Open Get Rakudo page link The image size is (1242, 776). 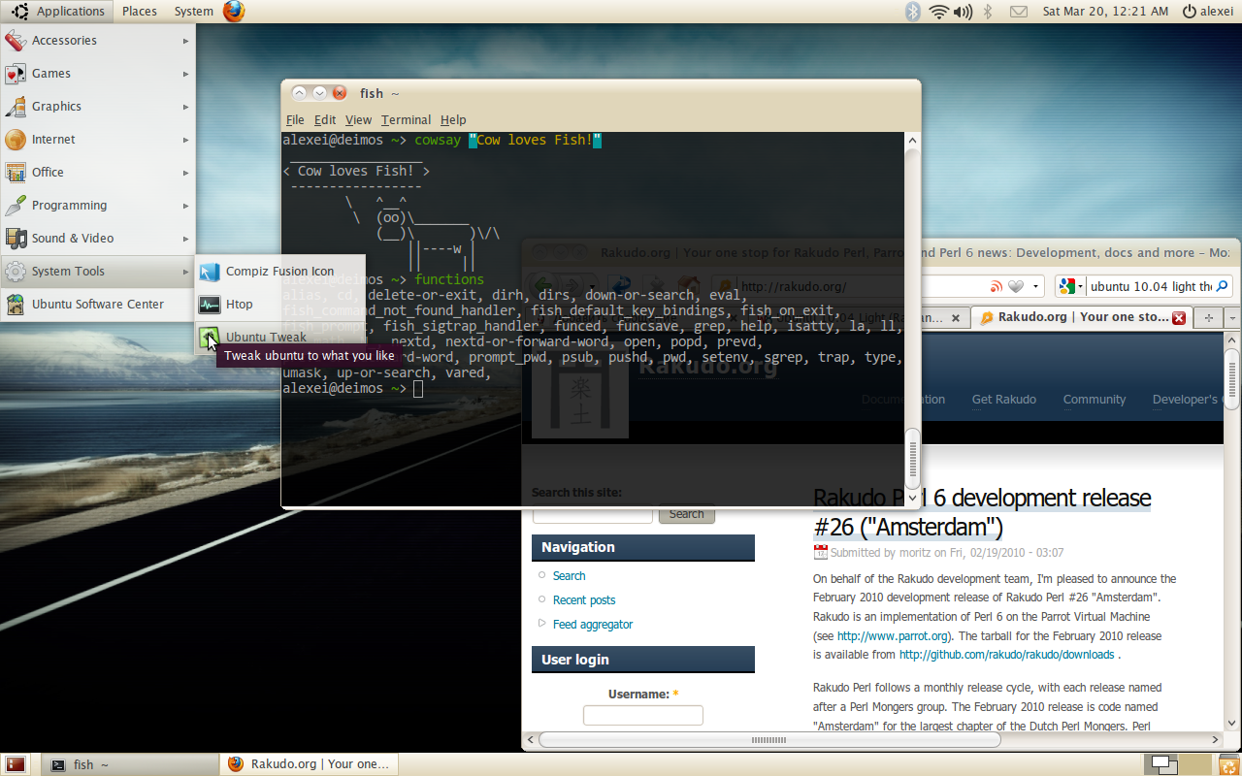1004,400
